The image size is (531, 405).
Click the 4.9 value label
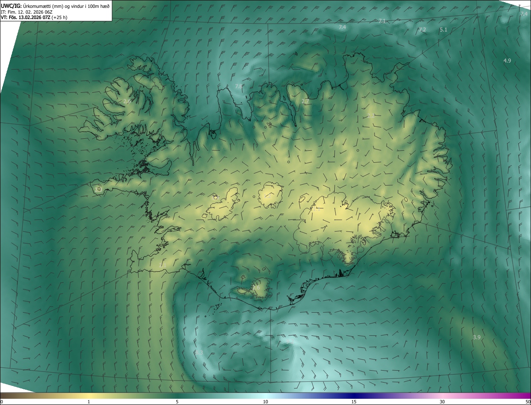[x=507, y=61]
